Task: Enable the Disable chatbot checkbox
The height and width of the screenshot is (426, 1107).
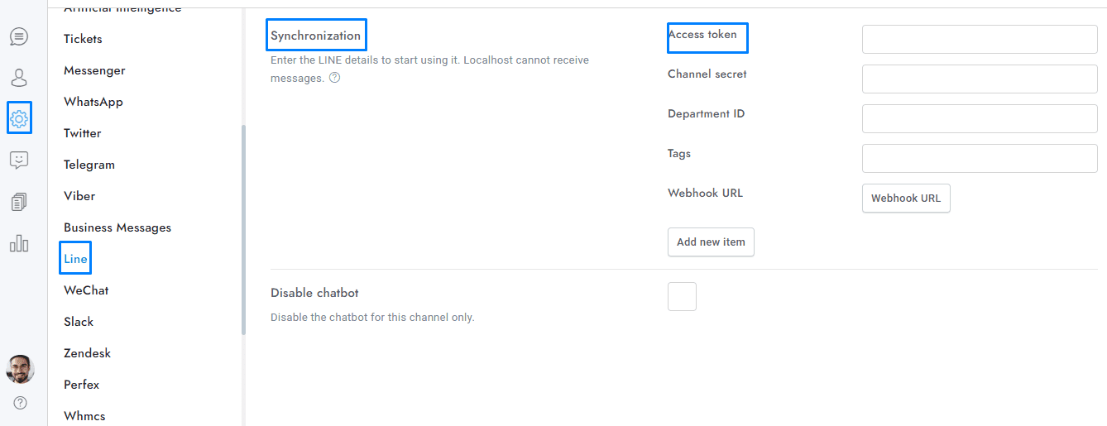Action: click(682, 296)
